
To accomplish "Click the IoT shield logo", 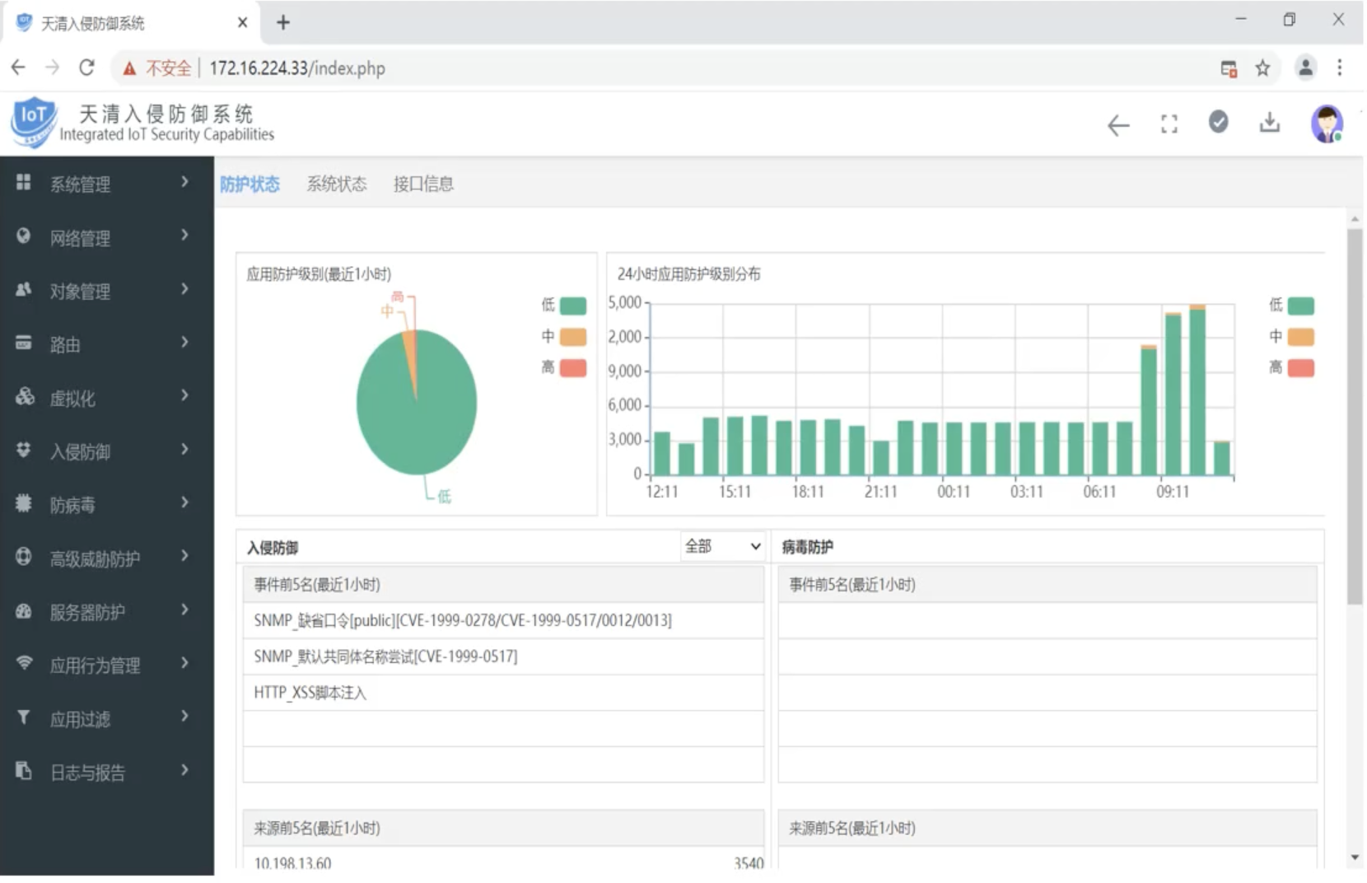I will [33, 122].
